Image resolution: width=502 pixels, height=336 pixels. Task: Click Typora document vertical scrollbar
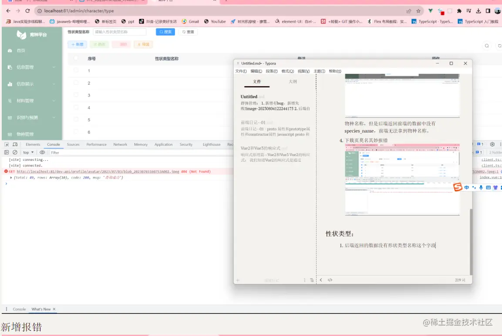(x=471, y=242)
